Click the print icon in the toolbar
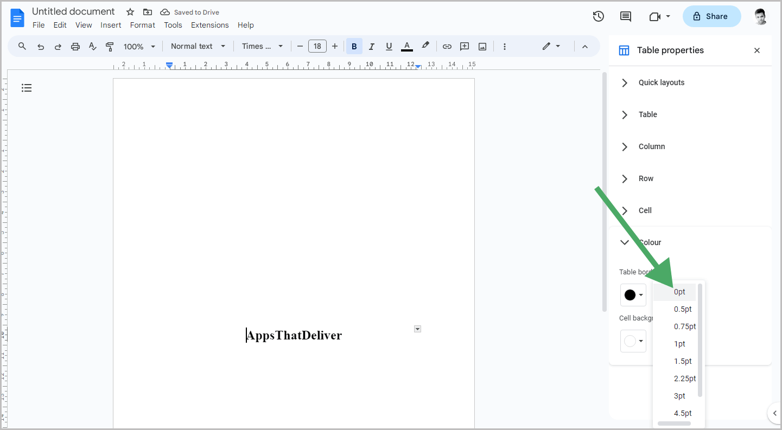The width and height of the screenshot is (782, 430). point(75,46)
